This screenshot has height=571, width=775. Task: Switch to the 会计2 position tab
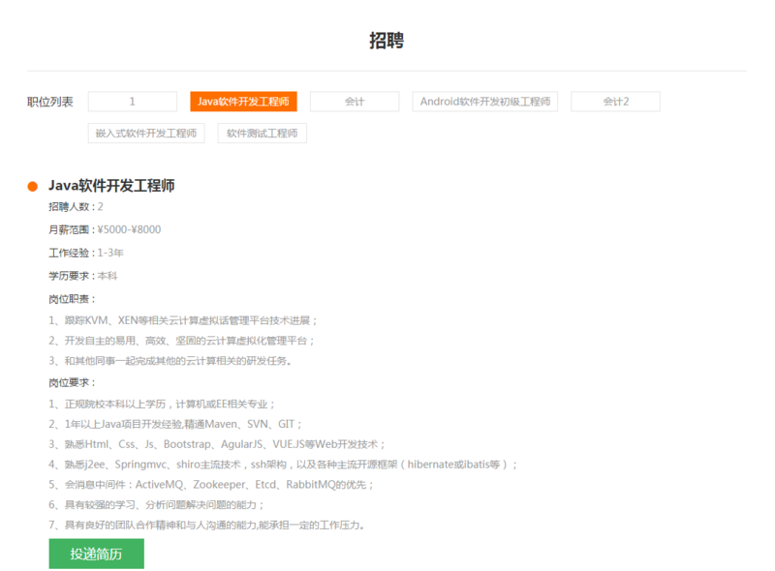(615, 102)
